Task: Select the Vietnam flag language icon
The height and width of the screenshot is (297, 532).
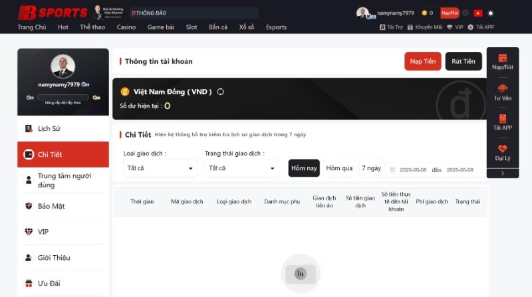Action: pos(478,13)
